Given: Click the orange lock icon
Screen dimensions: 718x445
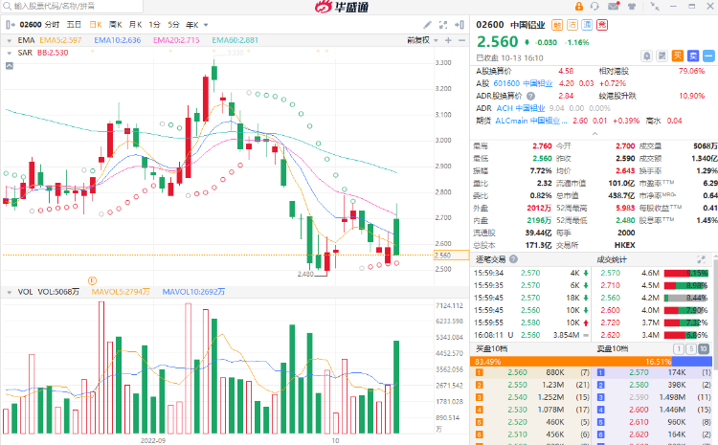Looking at the screenshot, I should tap(579, 6).
